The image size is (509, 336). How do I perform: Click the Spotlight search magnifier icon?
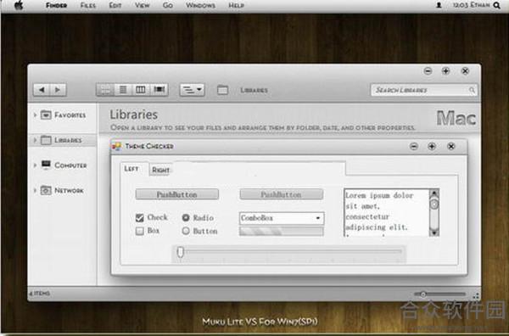click(x=496, y=5)
